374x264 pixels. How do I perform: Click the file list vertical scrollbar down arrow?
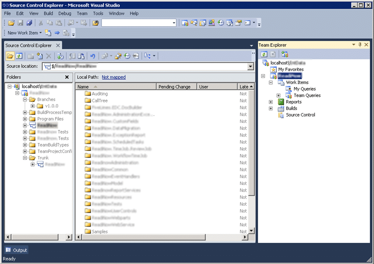(252, 231)
